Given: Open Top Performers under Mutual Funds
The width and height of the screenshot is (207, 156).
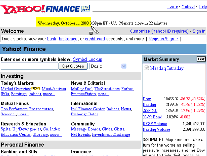Looking at the screenshot, I should click(x=14, y=109).
